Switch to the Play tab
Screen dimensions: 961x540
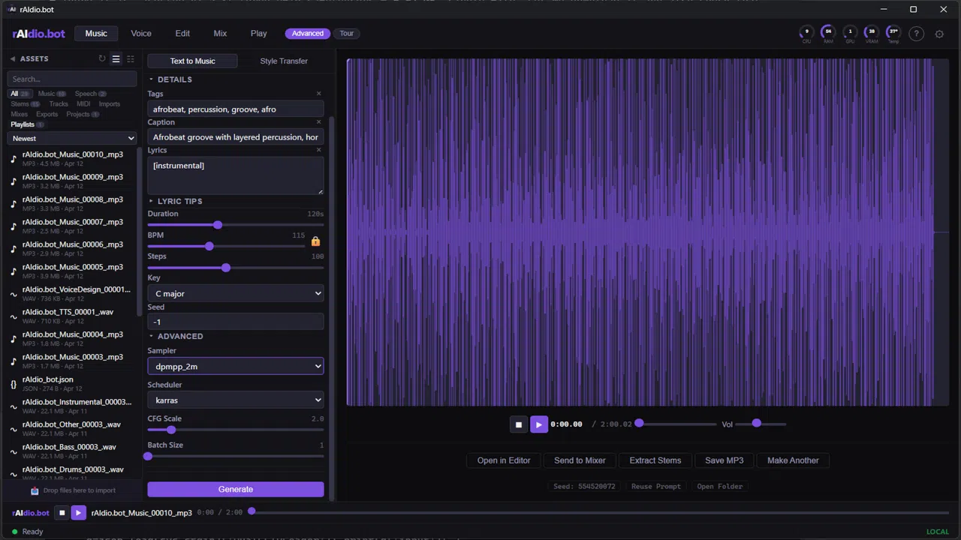259,34
